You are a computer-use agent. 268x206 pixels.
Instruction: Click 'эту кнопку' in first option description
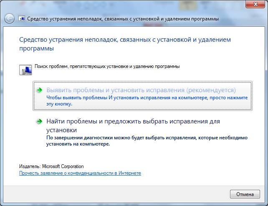tap(59, 104)
